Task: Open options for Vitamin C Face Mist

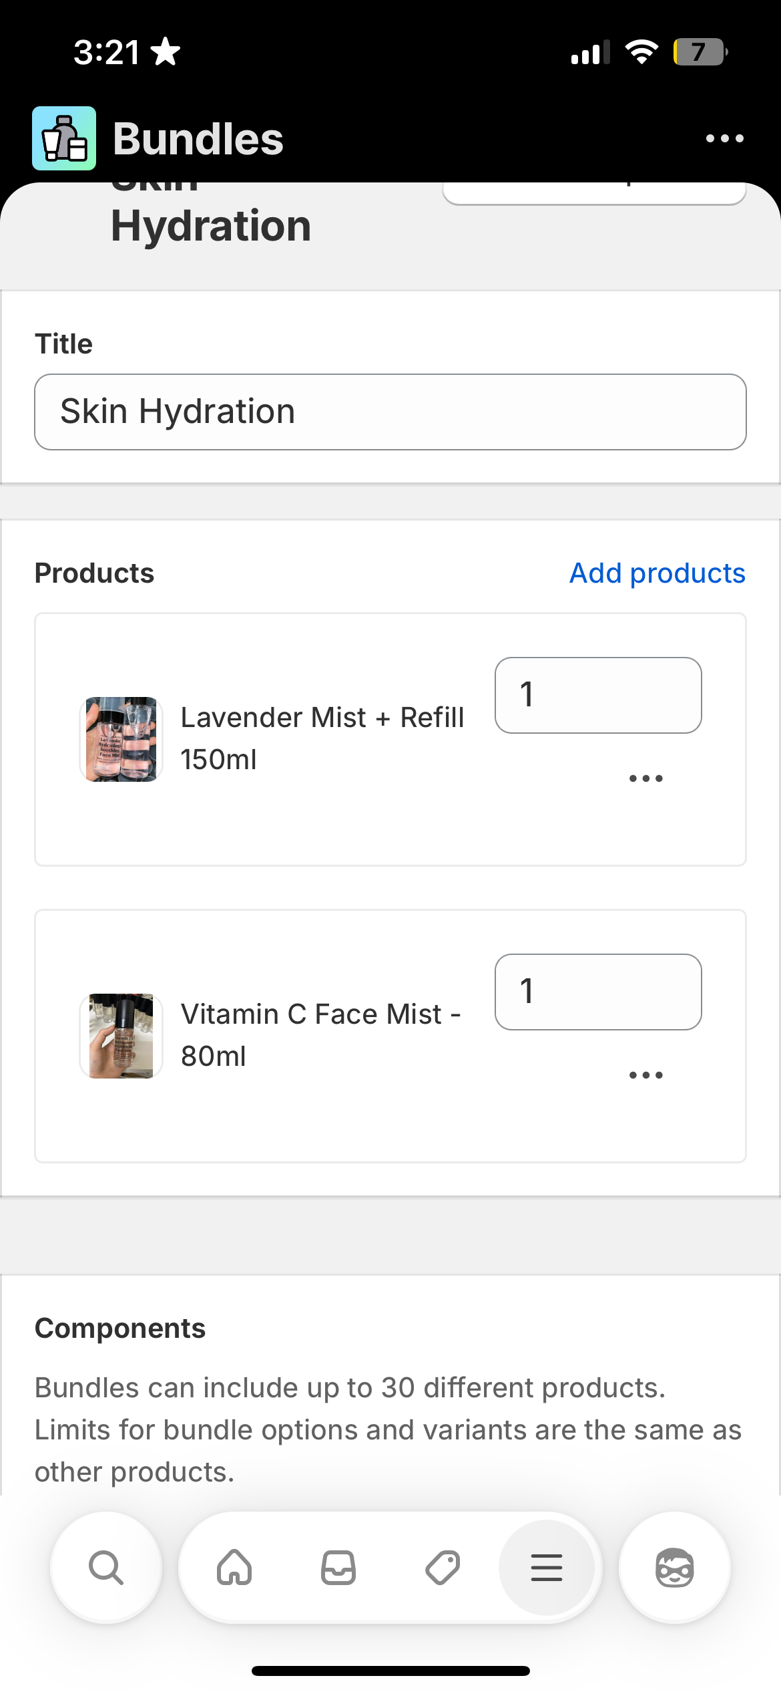Action: (645, 1075)
